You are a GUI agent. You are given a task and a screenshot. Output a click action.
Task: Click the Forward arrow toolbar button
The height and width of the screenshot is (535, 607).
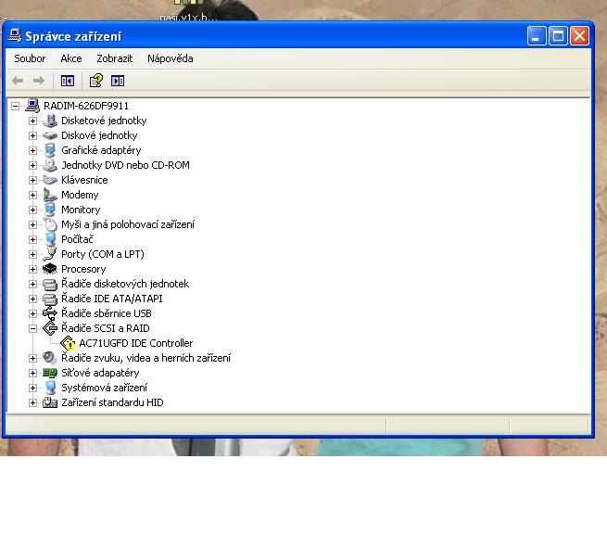pos(39,81)
